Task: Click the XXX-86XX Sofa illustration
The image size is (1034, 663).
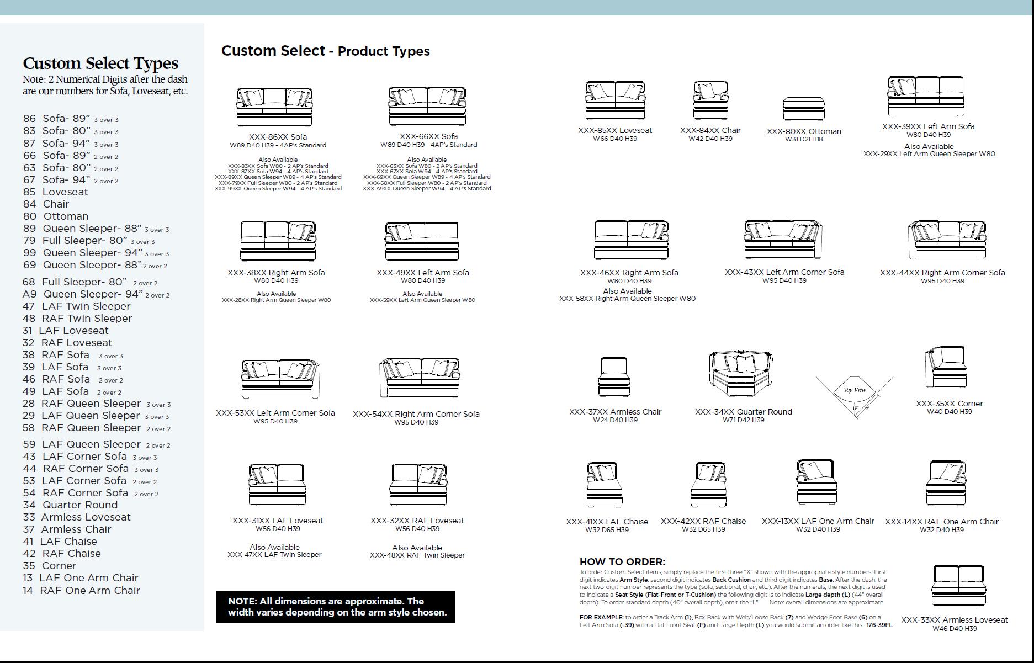Action: (274, 107)
